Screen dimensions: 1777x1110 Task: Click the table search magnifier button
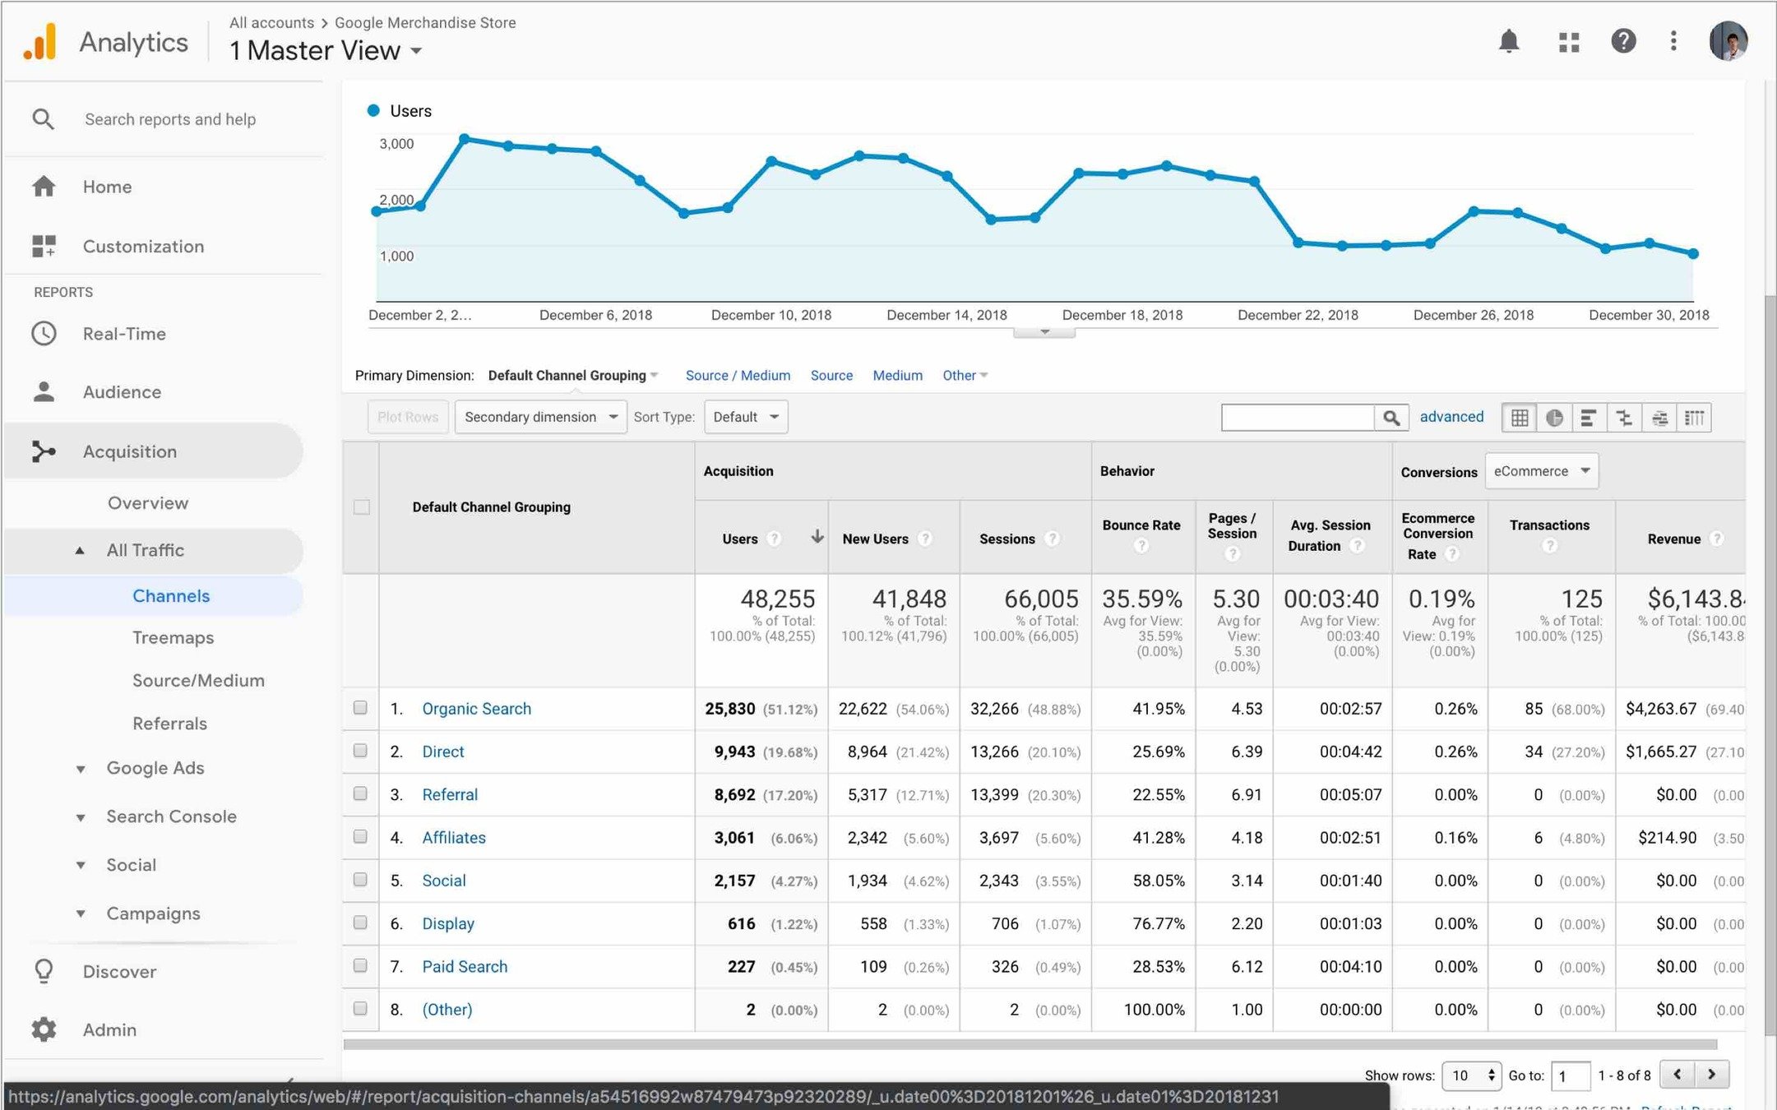1391,418
